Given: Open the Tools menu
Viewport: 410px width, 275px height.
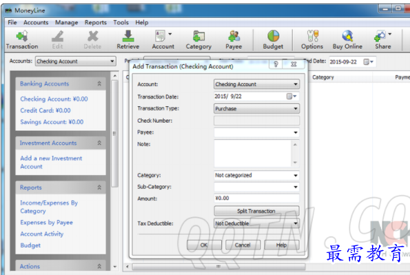Looking at the screenshot, I should (x=121, y=23).
